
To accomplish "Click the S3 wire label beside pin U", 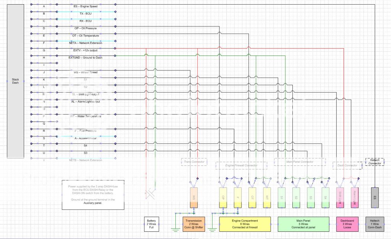I will tap(86, 153).
